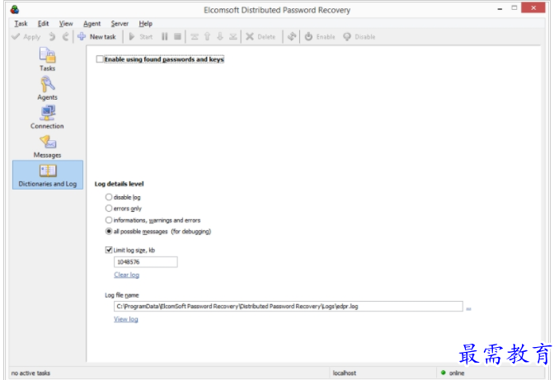Click the Clear log link
Image resolution: width=559 pixels, height=380 pixels.
click(x=127, y=274)
